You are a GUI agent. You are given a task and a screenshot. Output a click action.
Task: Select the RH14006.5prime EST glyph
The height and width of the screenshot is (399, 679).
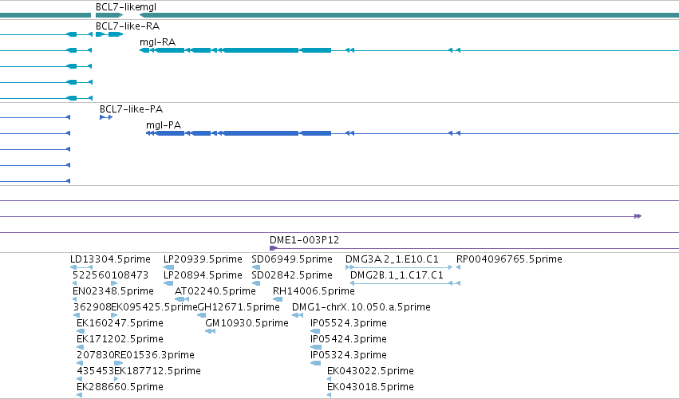tap(278, 299)
